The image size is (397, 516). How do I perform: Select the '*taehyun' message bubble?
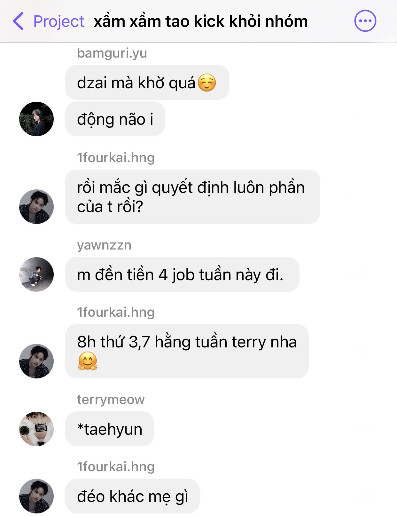[110, 429]
